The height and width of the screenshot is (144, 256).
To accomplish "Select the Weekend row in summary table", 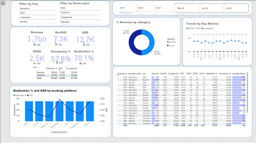I will point(57,75).
